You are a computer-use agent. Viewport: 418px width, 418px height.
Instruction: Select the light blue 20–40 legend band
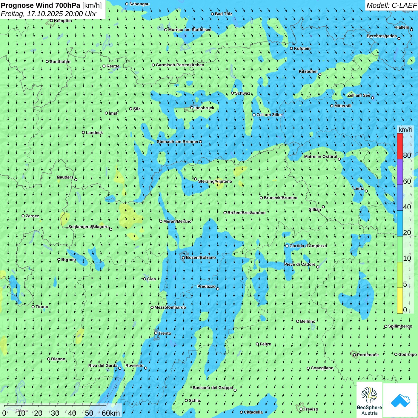pyautogui.click(x=400, y=224)
